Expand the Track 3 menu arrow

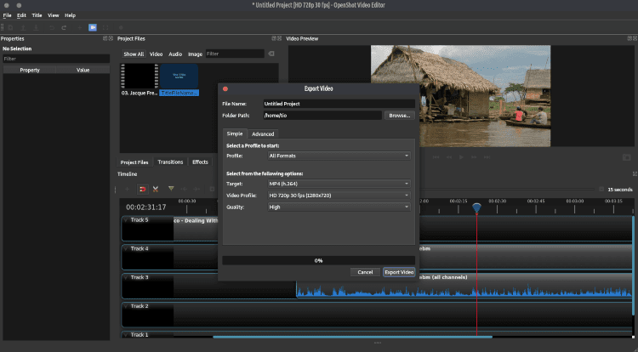click(126, 277)
